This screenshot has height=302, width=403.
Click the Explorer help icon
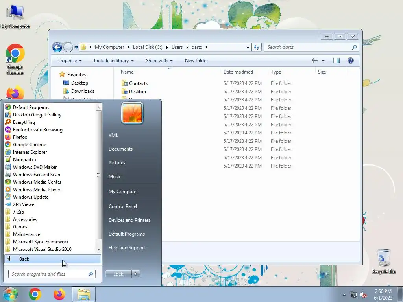[350, 60]
